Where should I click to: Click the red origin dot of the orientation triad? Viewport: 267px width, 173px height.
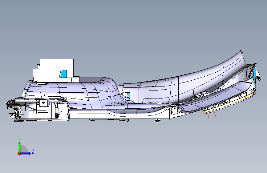tap(19, 154)
